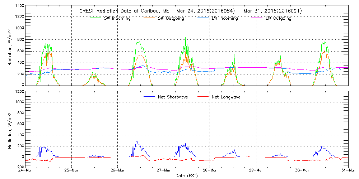
Task: Click the Net Shortwave legend label
Action: click(173, 97)
